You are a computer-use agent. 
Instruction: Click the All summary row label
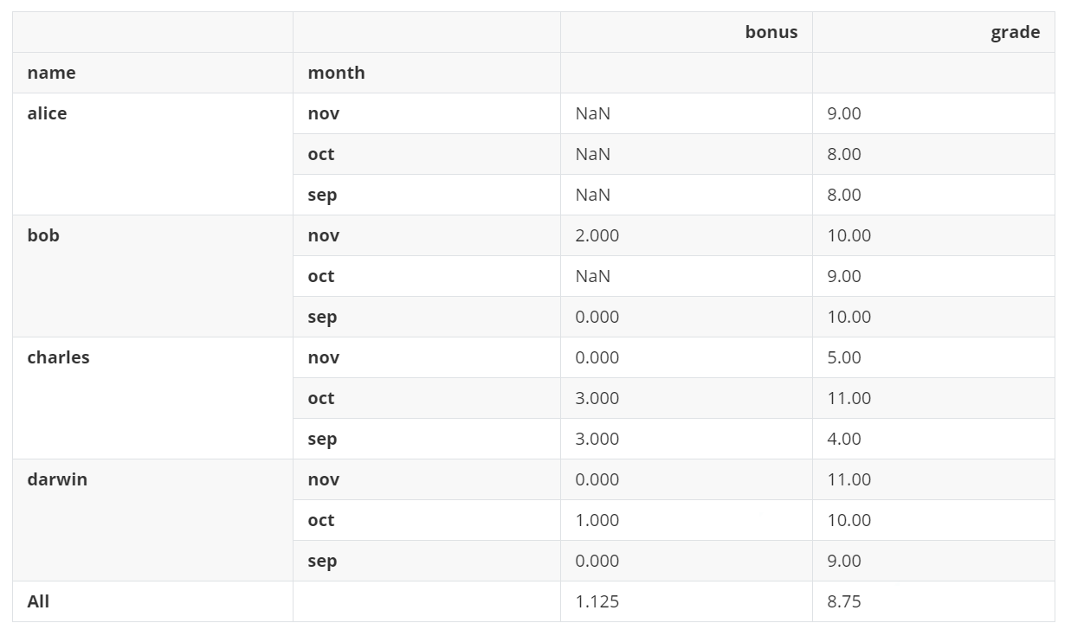tap(38, 602)
